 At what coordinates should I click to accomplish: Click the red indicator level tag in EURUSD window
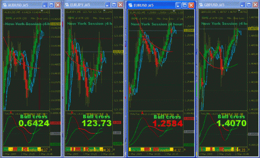tap(189, 119)
